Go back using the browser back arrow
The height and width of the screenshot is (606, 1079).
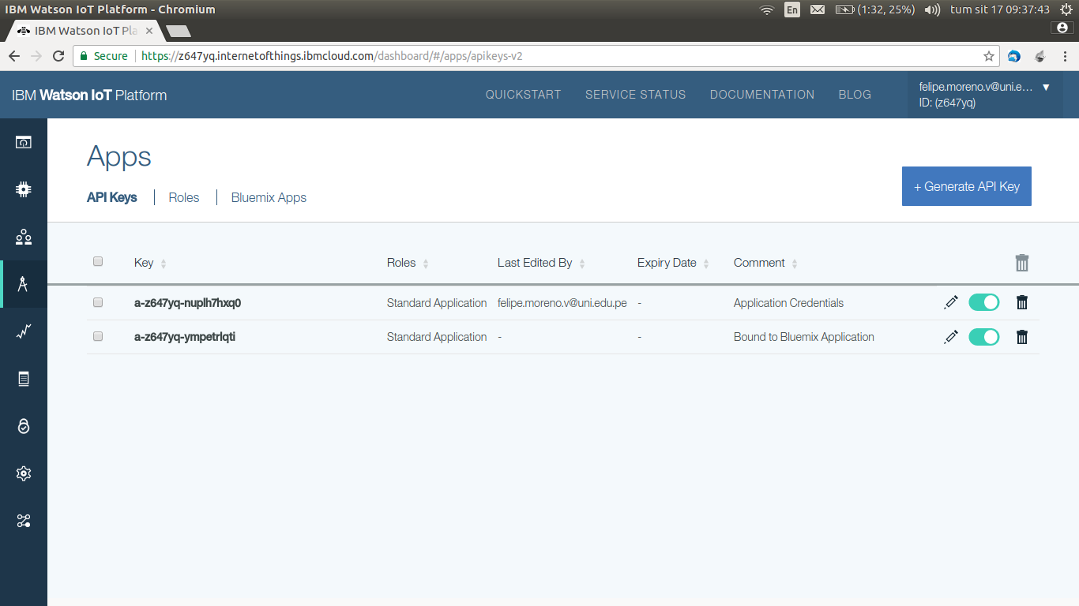point(14,56)
